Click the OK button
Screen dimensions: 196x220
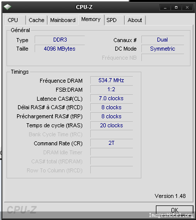174,210
